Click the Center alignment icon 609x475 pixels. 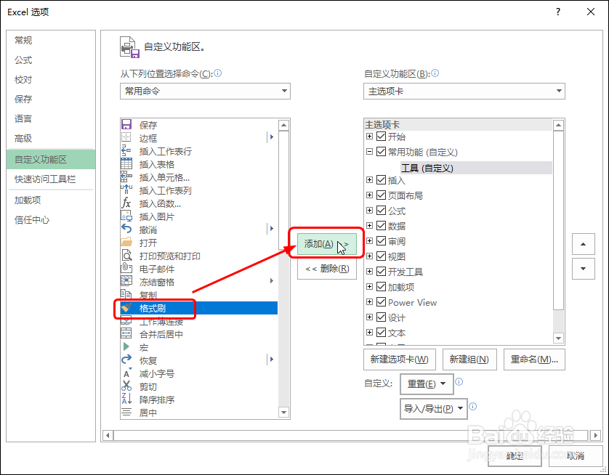tap(126, 412)
